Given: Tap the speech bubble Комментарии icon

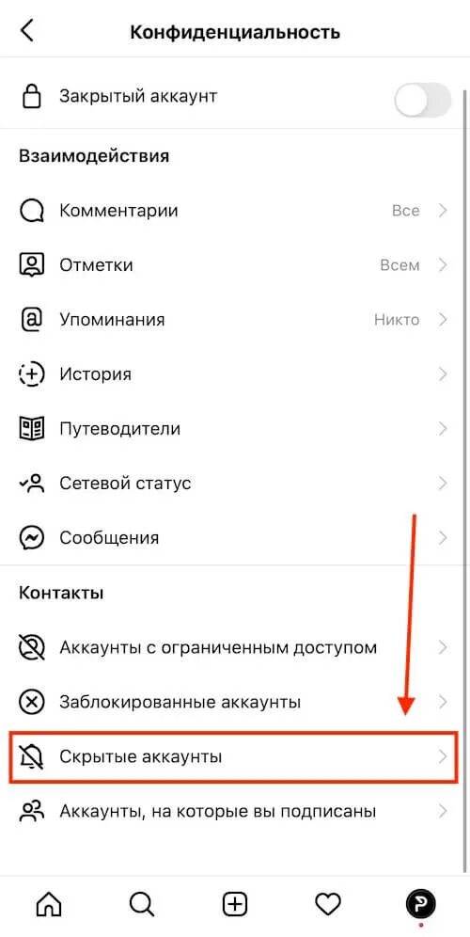Looking at the screenshot, I should point(31,211).
